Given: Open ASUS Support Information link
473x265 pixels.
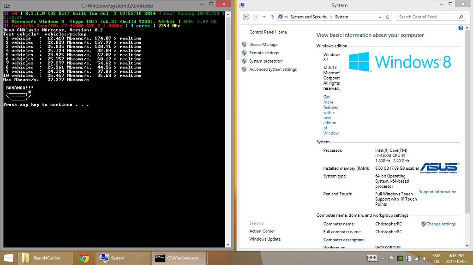Looking at the screenshot, I should 437,191.
